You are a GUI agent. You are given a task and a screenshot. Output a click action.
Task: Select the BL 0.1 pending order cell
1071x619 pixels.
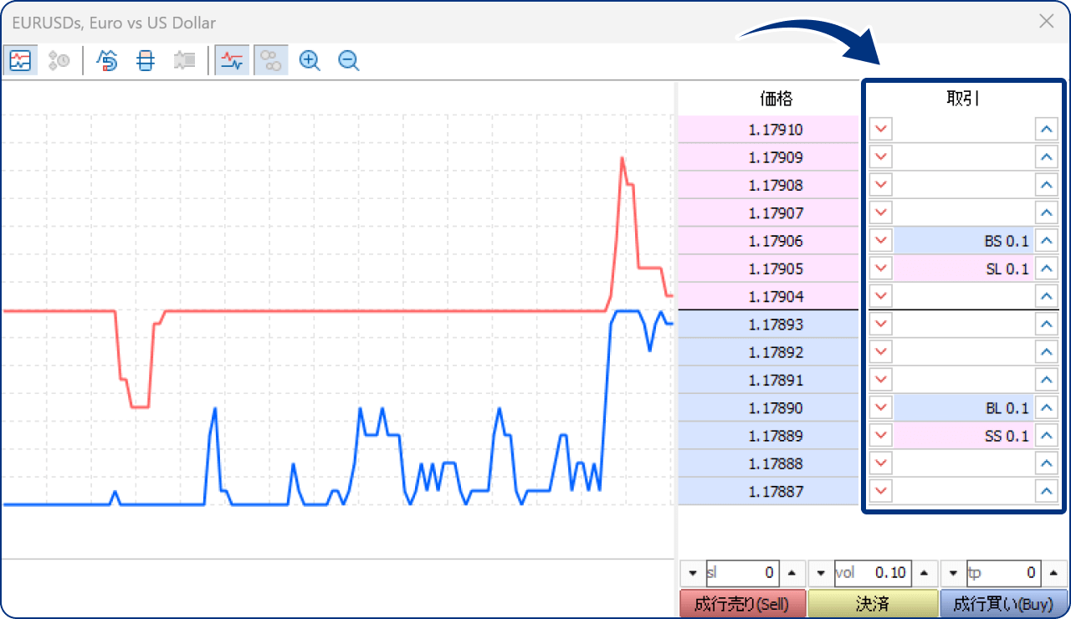(963, 408)
